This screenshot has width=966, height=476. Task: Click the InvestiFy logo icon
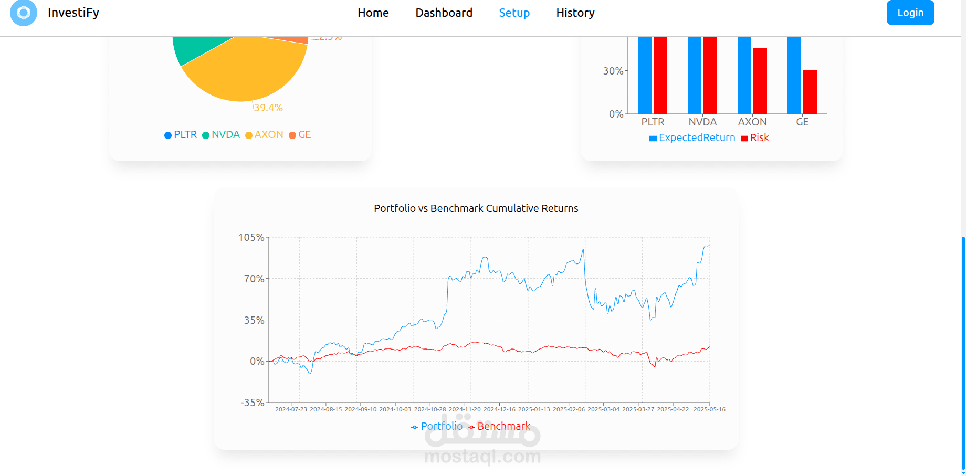24,13
